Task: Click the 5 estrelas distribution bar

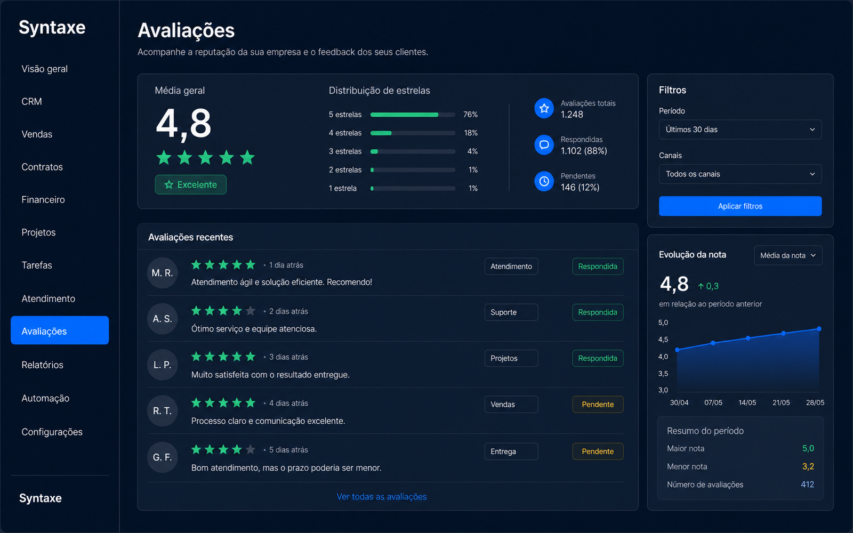Action: pos(413,115)
